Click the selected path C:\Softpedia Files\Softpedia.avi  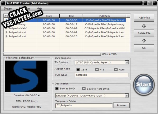pos(105,20)
